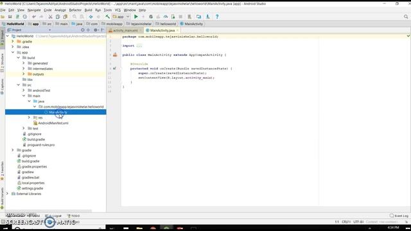The width and height of the screenshot is (411, 231).
Task: Click the Find magnifier toolbar icon
Action: tap(74, 17)
